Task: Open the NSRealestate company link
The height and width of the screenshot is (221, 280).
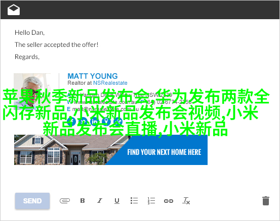Action: (x=110, y=83)
